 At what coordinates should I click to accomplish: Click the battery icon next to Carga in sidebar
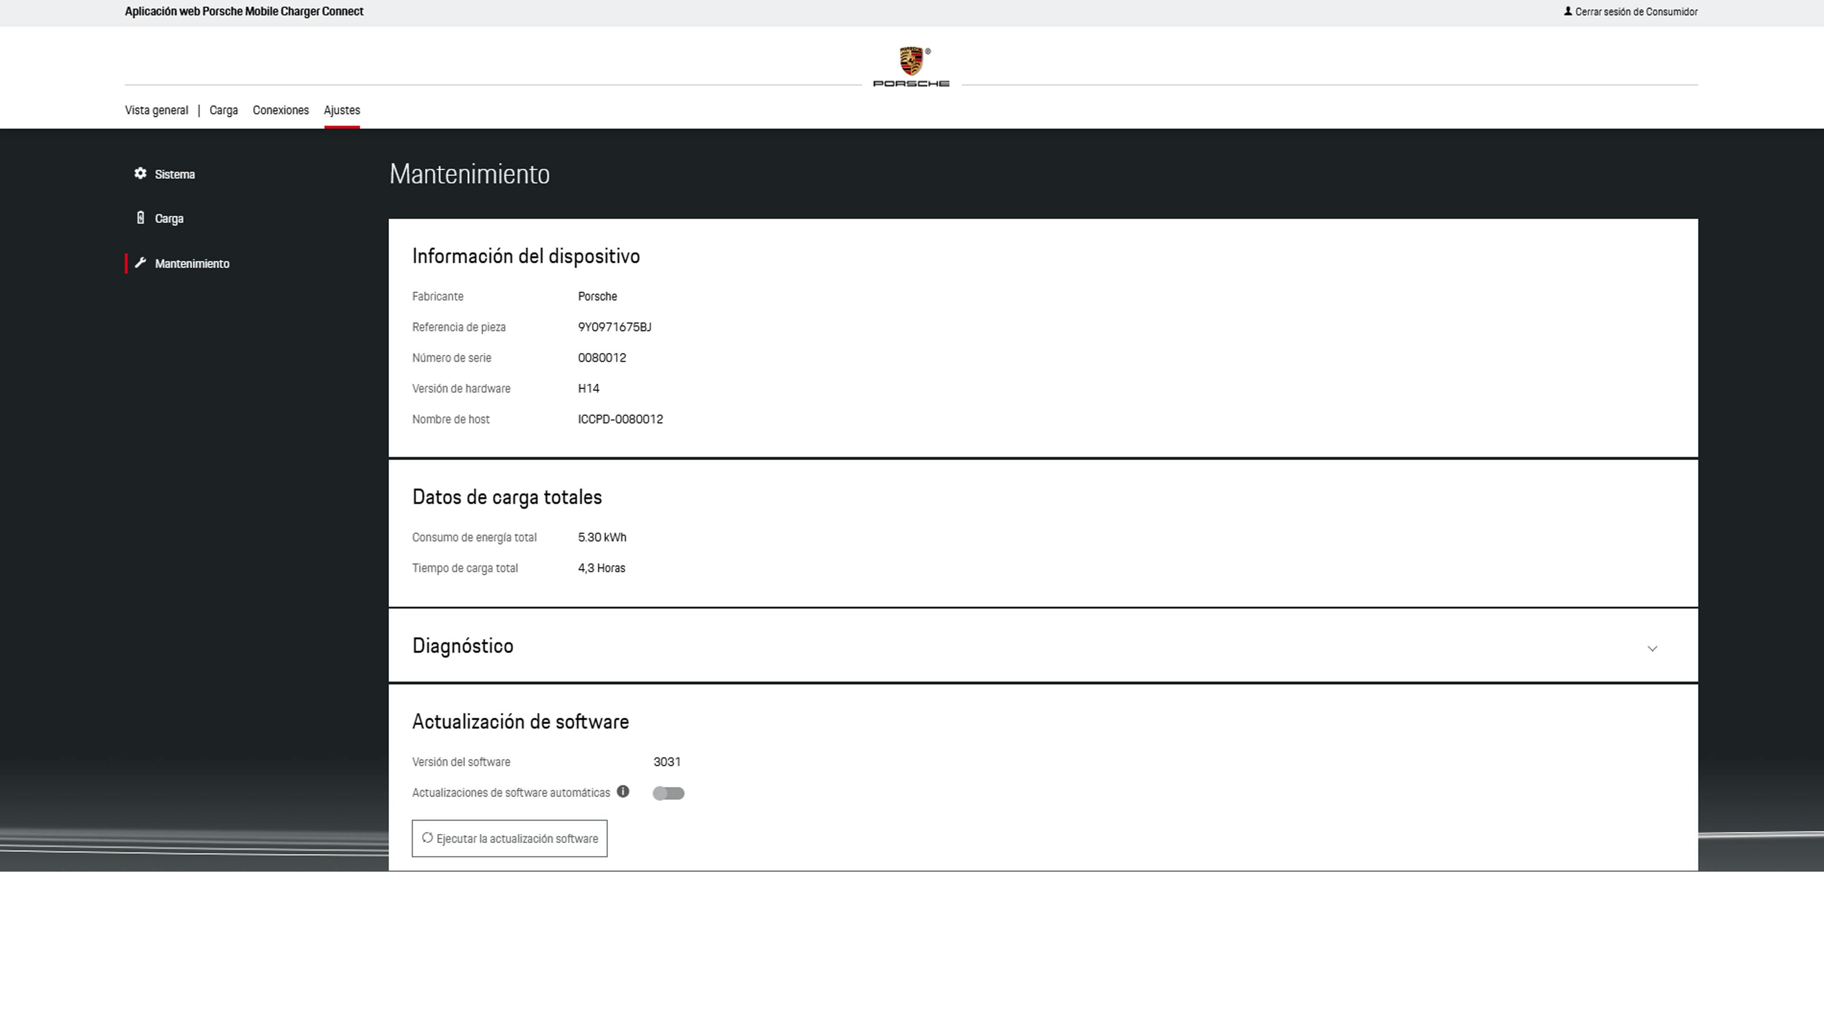coord(140,218)
